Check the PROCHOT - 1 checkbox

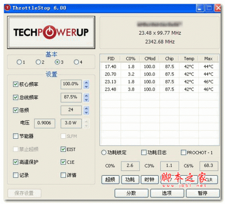183,153
